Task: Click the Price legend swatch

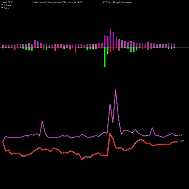Action: coord(2,8)
